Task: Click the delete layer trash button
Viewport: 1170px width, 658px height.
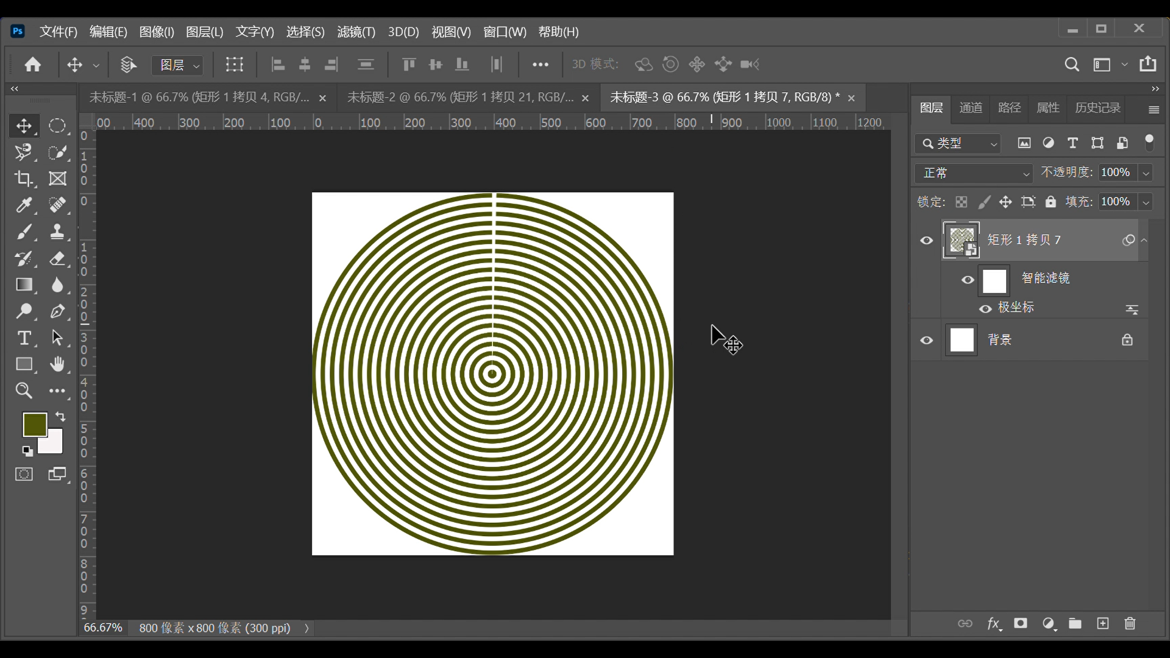Action: (x=1130, y=623)
